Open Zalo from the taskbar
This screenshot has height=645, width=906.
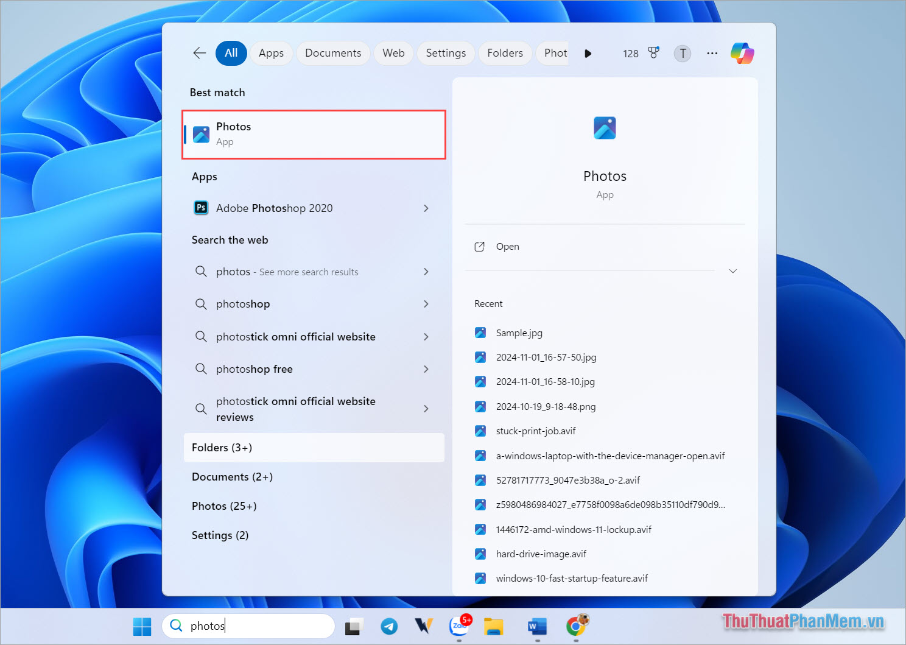pos(460,626)
